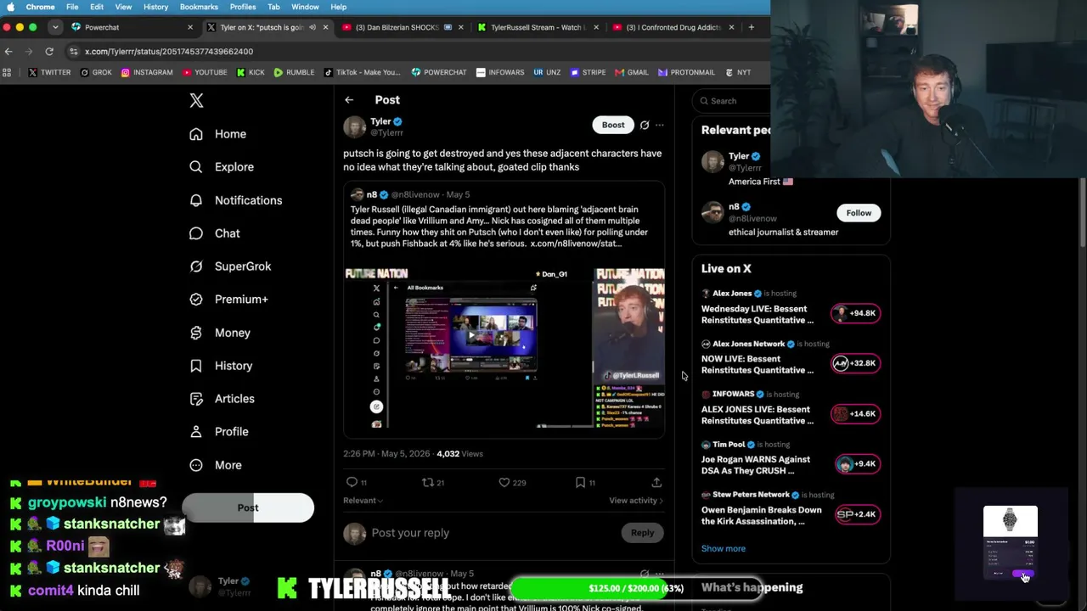The height and width of the screenshot is (611, 1087).
Task: Bookmark the post with the bookmark icon
Action: tap(580, 482)
